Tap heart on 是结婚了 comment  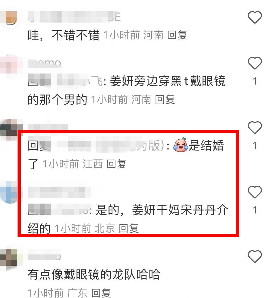(255, 127)
